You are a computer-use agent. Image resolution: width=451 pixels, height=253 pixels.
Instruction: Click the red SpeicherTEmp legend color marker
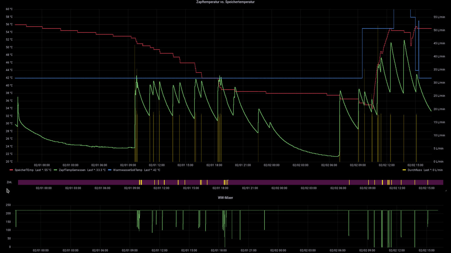11,170
